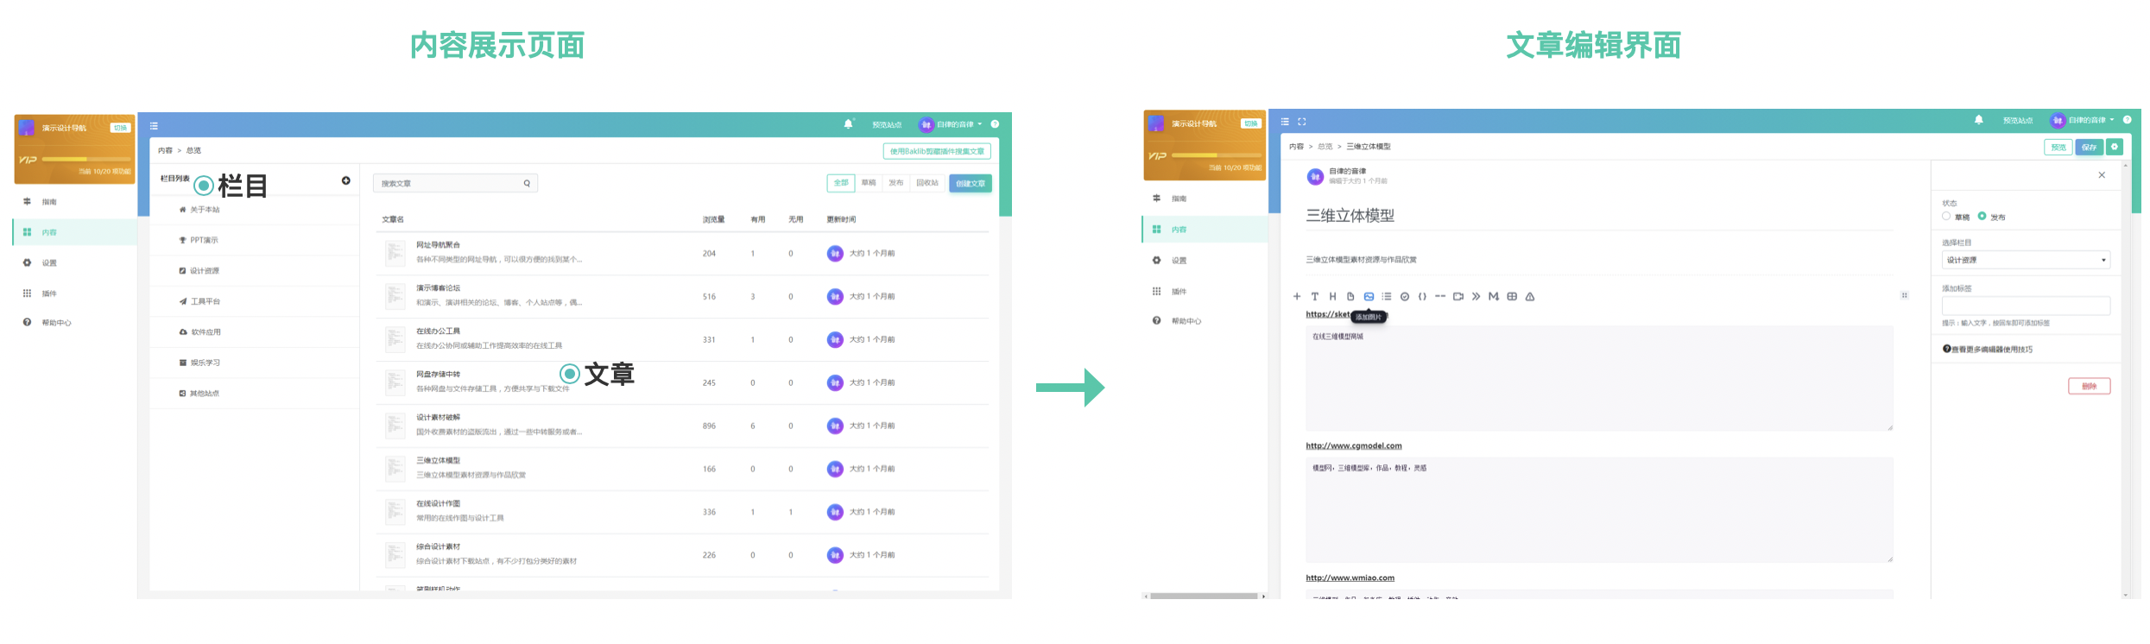2150x644 pixels.
Task: Click the highlighted add image icon in editor toolbar
Action: coord(1369,296)
